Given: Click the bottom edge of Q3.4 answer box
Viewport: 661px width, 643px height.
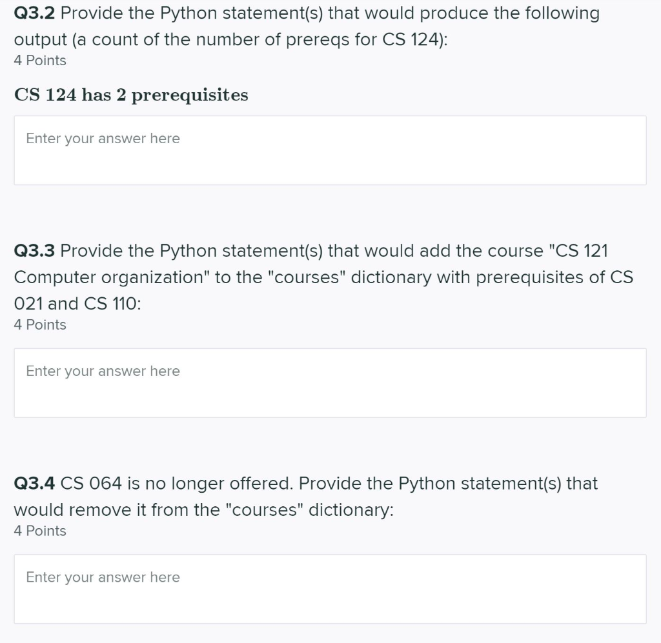Looking at the screenshot, I should click(x=329, y=623).
